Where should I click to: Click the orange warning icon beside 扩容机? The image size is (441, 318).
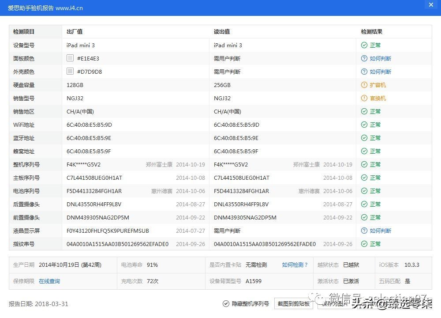(x=364, y=85)
